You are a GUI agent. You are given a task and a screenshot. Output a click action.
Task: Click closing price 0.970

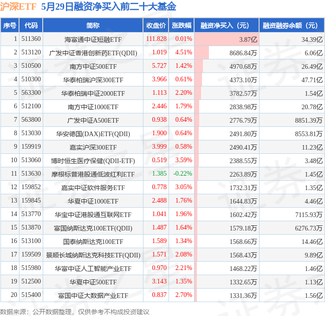coord(159,268)
